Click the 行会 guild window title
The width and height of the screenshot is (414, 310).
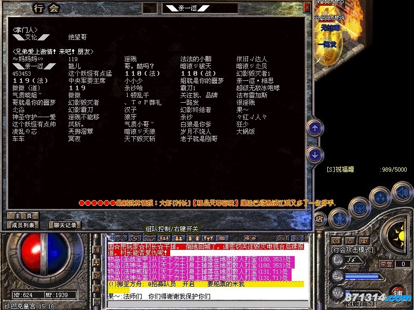pyautogui.click(x=46, y=8)
